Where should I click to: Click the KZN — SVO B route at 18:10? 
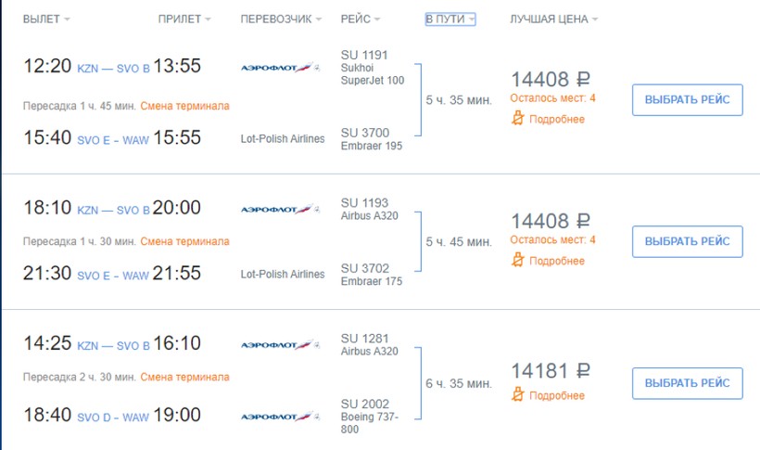[113, 209]
